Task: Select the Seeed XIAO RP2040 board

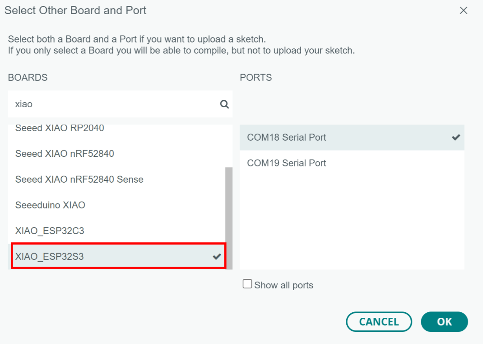Action: click(60, 129)
